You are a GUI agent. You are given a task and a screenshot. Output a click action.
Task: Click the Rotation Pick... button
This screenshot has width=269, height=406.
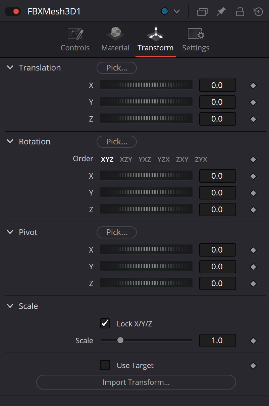(117, 142)
